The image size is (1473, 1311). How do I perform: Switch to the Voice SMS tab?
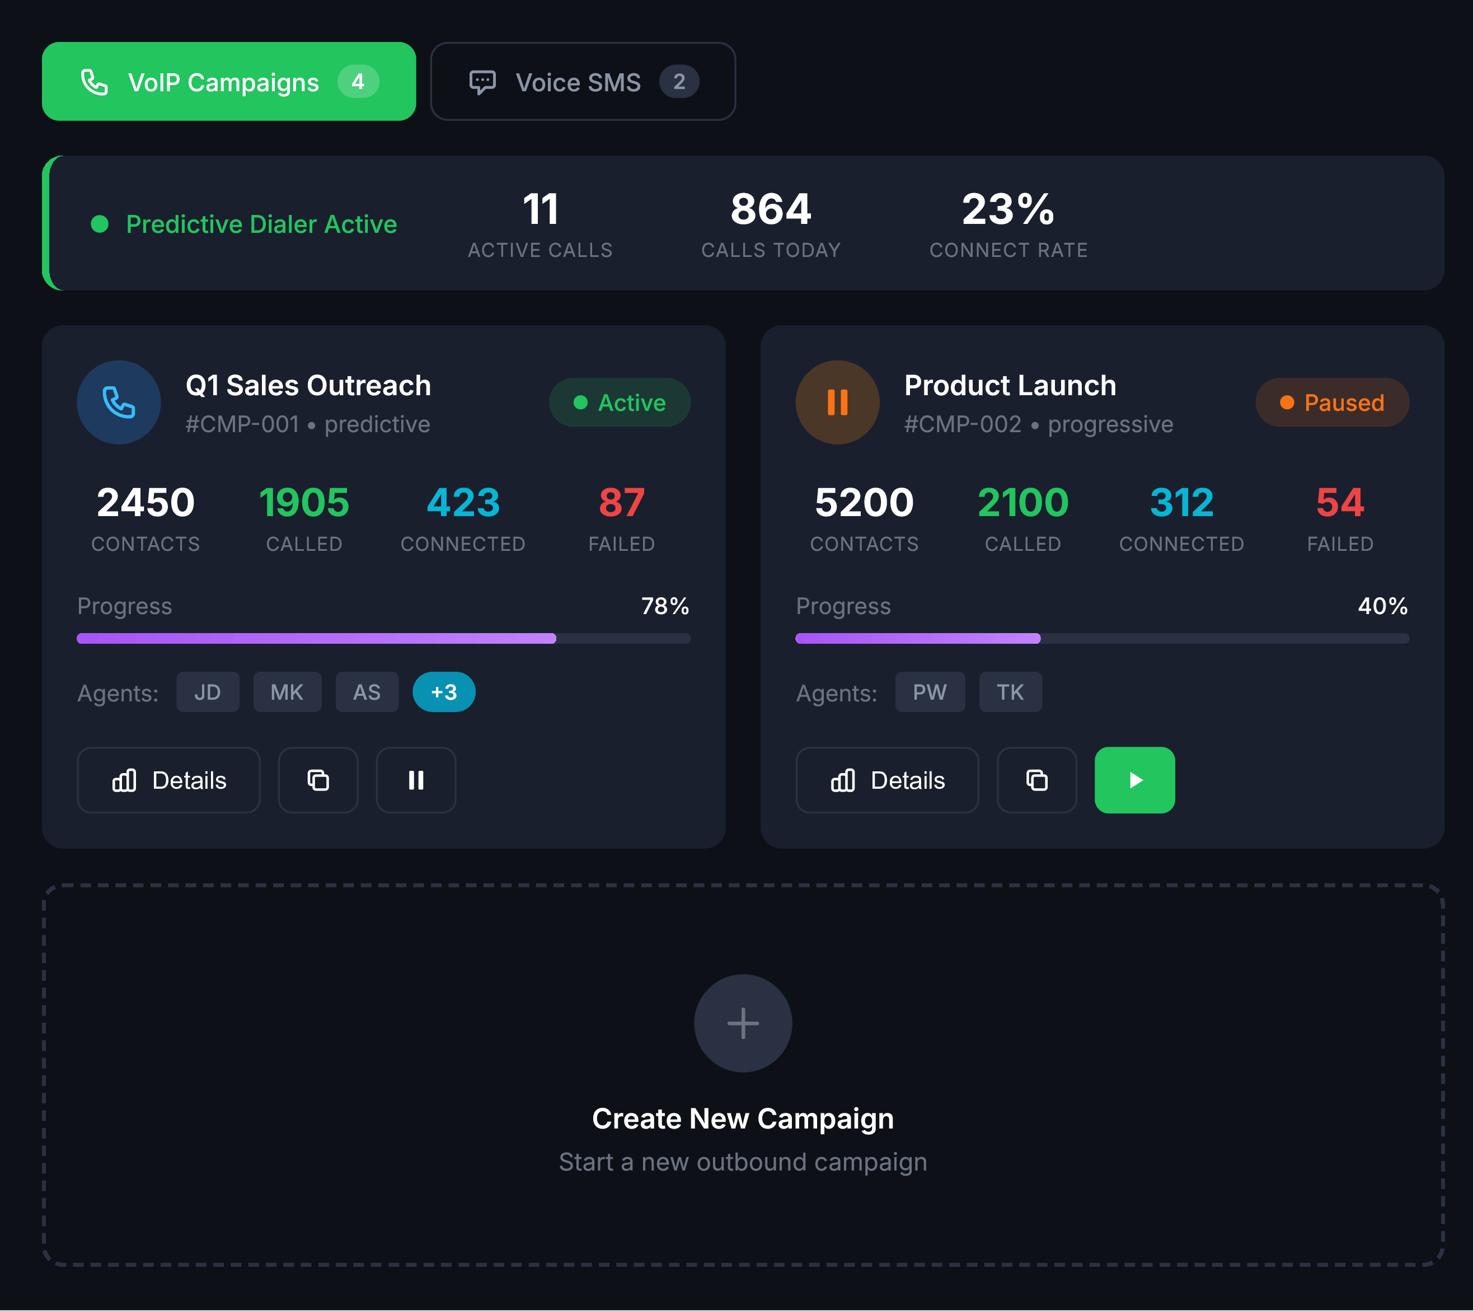point(582,81)
